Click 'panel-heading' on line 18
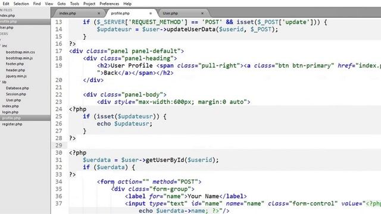381x214 pixels. click(x=147, y=58)
